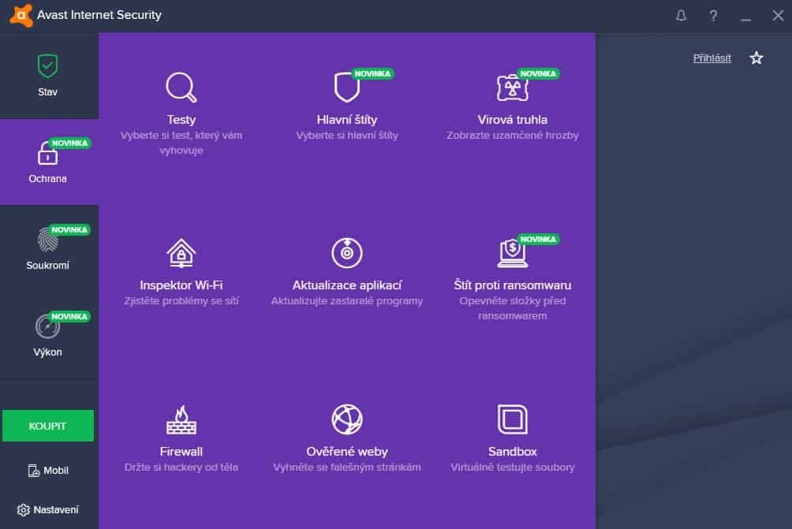Click "Zobrazte uzamčené hrozby" description
The image size is (792, 529).
pos(512,136)
